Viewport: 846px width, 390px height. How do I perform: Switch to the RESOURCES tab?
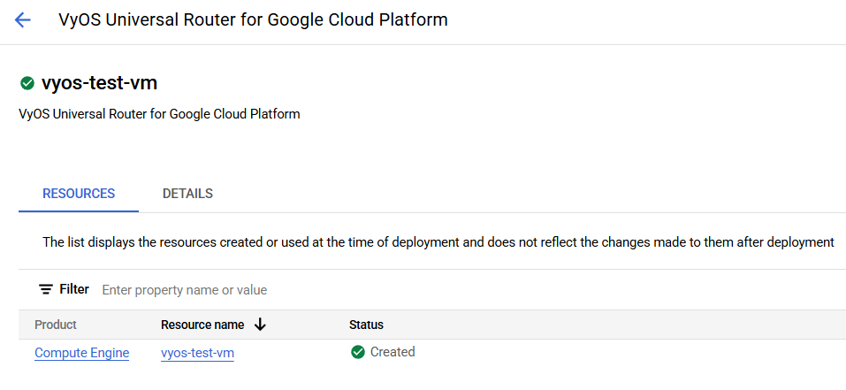79,194
